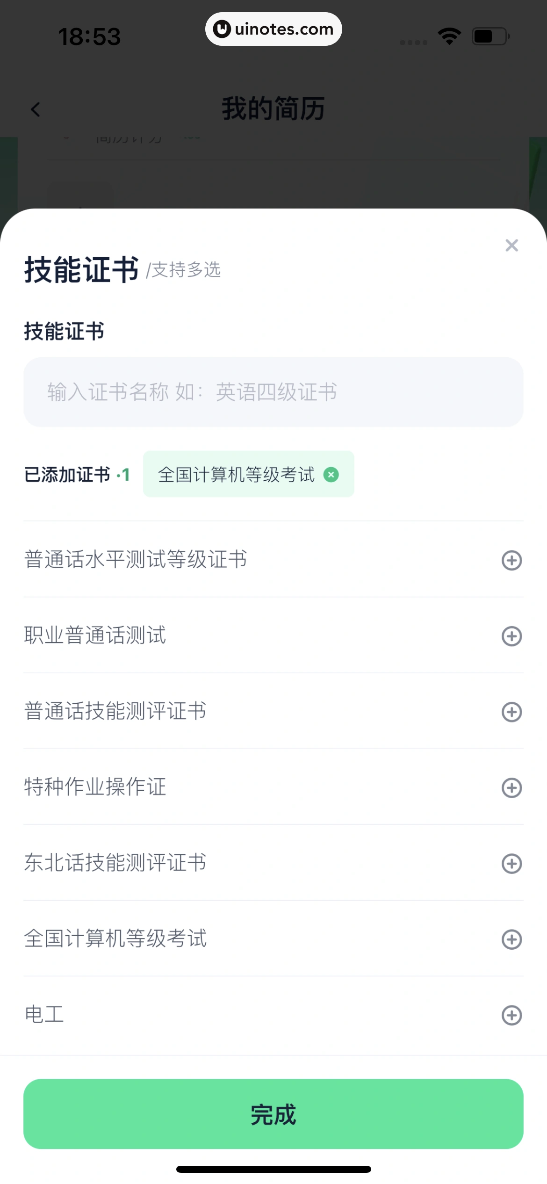This screenshot has height=1184, width=547.
Task: Tap plus icon beside 职业普通话测试
Action: coord(511,636)
